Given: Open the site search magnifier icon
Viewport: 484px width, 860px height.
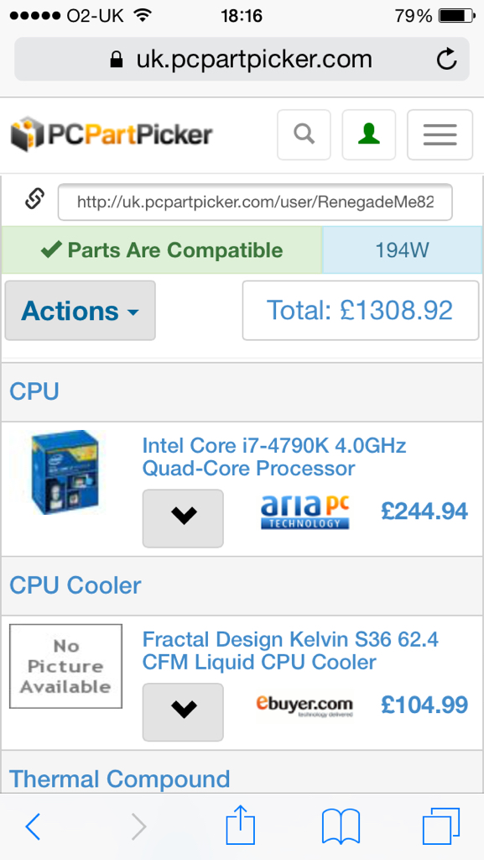Looking at the screenshot, I should (x=304, y=134).
